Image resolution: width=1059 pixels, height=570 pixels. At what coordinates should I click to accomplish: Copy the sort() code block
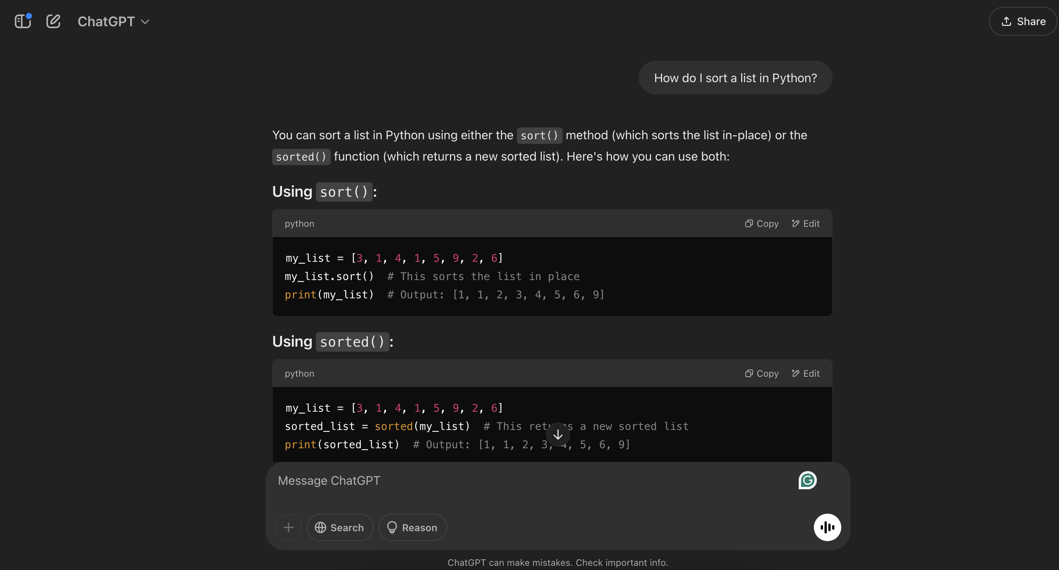click(762, 224)
